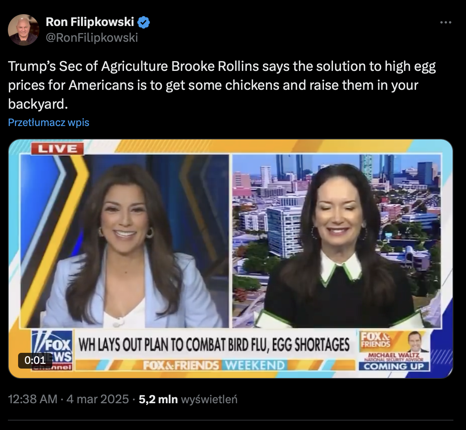Image resolution: width=466 pixels, height=430 pixels.
Task: Click the right guest video panel
Action: (337, 241)
